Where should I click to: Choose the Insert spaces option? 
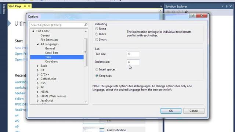(x=97, y=69)
